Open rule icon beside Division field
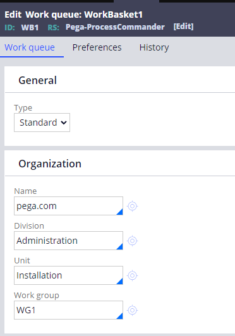 pyautogui.click(x=132, y=241)
